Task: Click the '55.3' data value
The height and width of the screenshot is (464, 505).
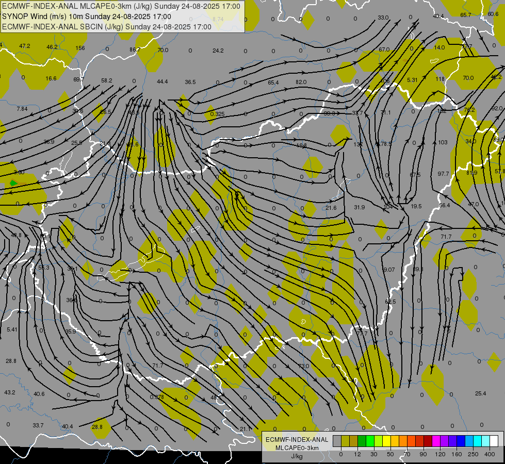Action: [x=43, y=268]
